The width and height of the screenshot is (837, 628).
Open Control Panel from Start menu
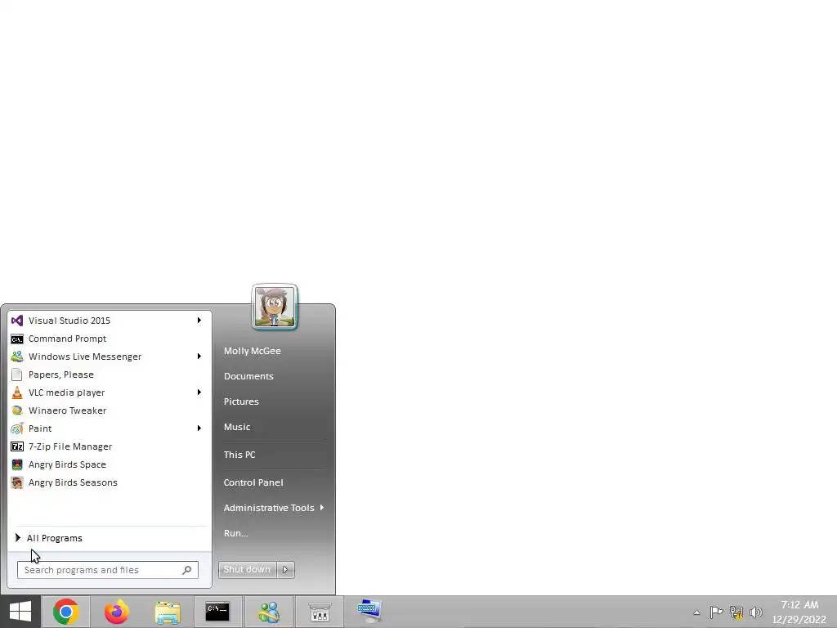(x=253, y=482)
